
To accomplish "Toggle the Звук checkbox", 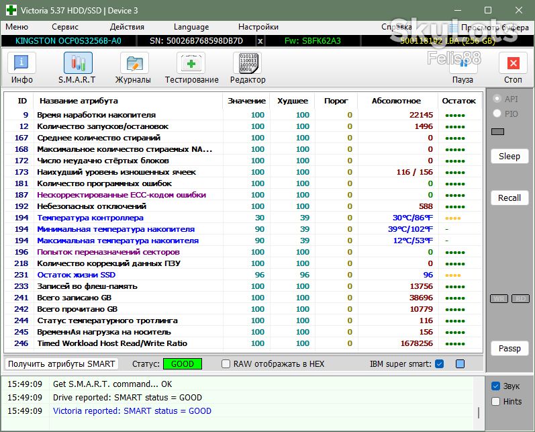I will click(x=495, y=386).
